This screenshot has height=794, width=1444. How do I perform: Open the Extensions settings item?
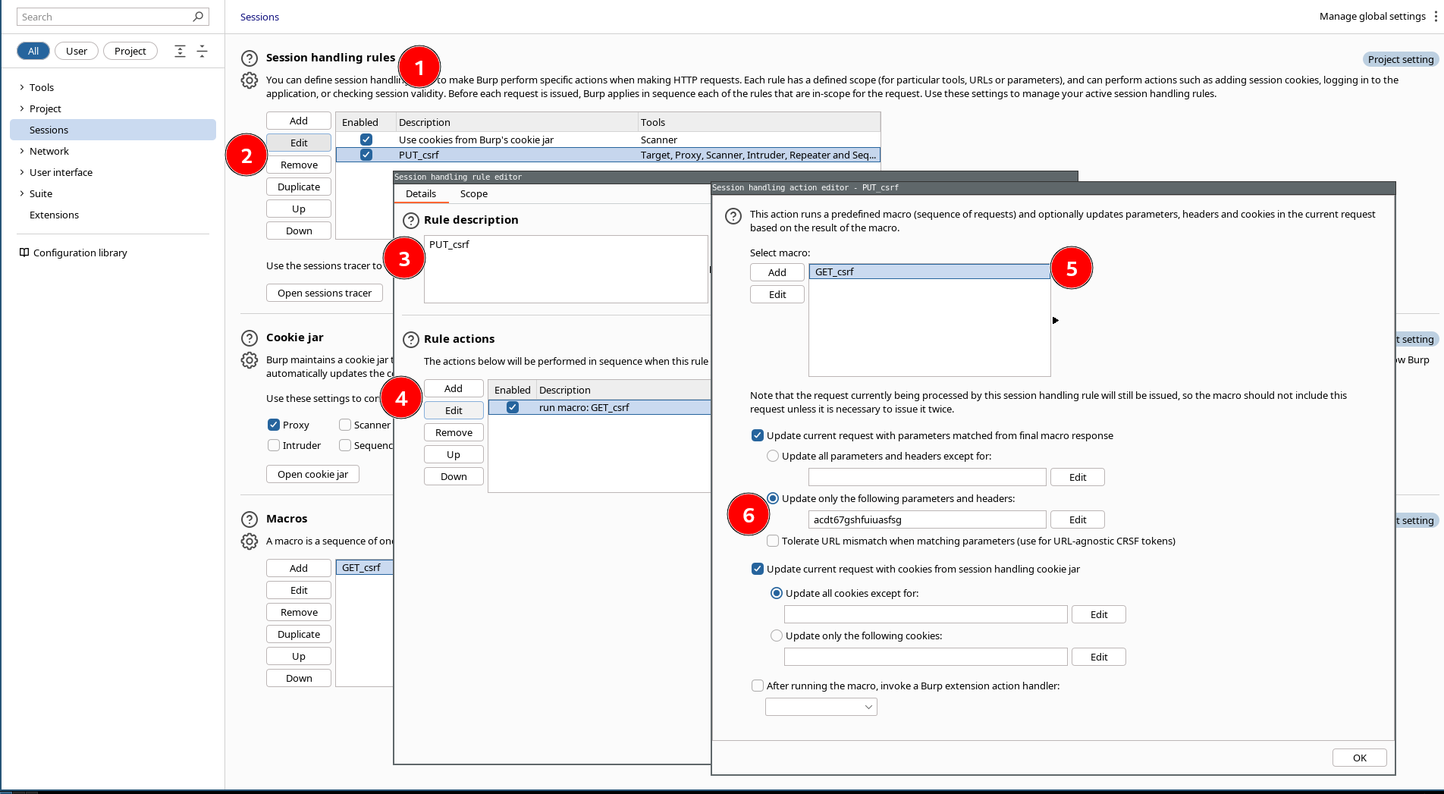tap(54, 215)
